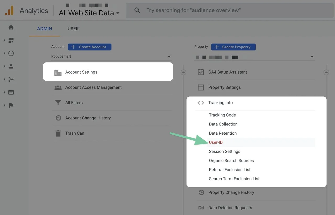Open the All Web Site Data switcher
This screenshot has width=335, height=215.
[x=89, y=13]
